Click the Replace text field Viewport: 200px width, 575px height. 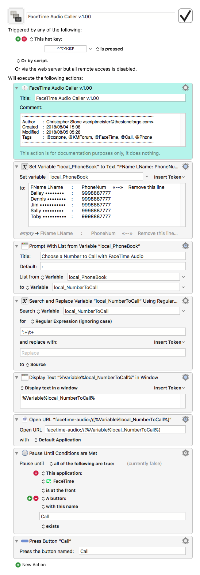[103, 353]
